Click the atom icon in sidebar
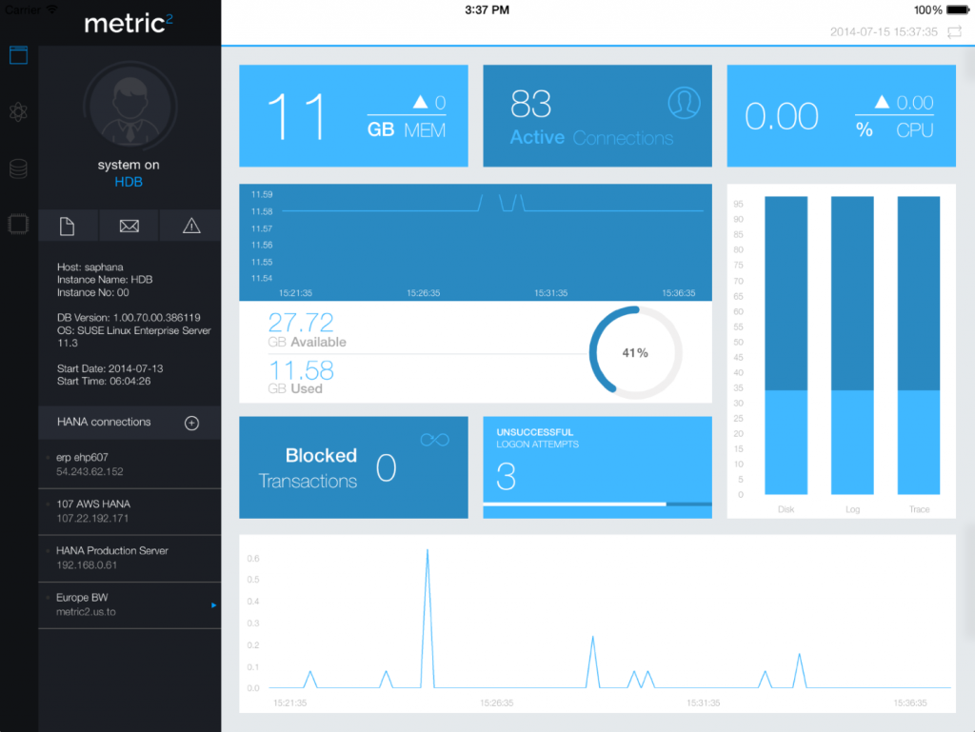The height and width of the screenshot is (732, 975). (19, 112)
